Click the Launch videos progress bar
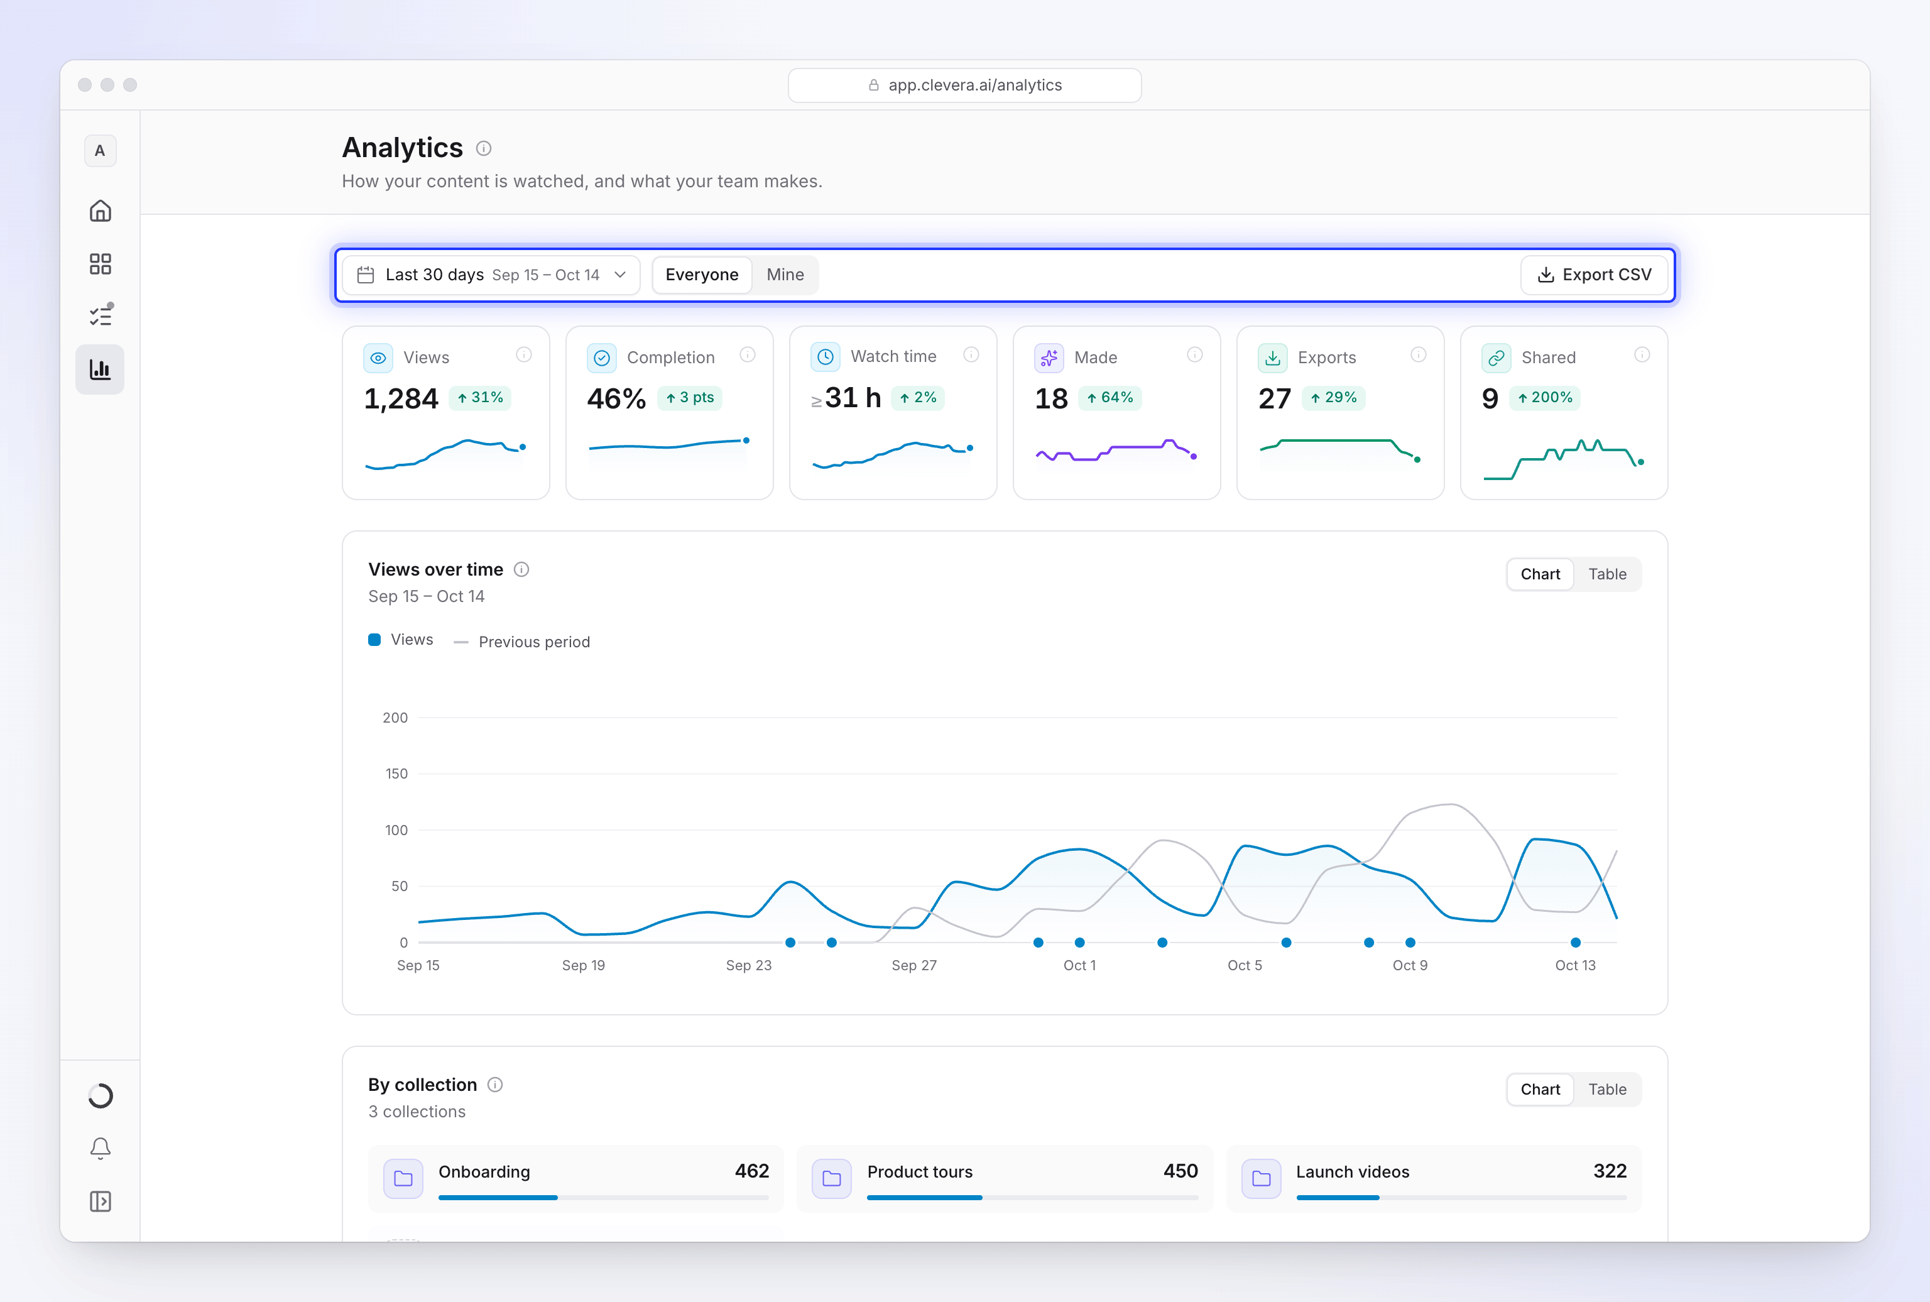The image size is (1930, 1302). coord(1461,1198)
